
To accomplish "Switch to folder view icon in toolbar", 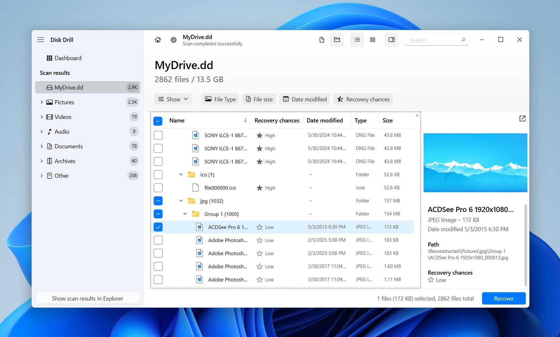I will pos(337,40).
